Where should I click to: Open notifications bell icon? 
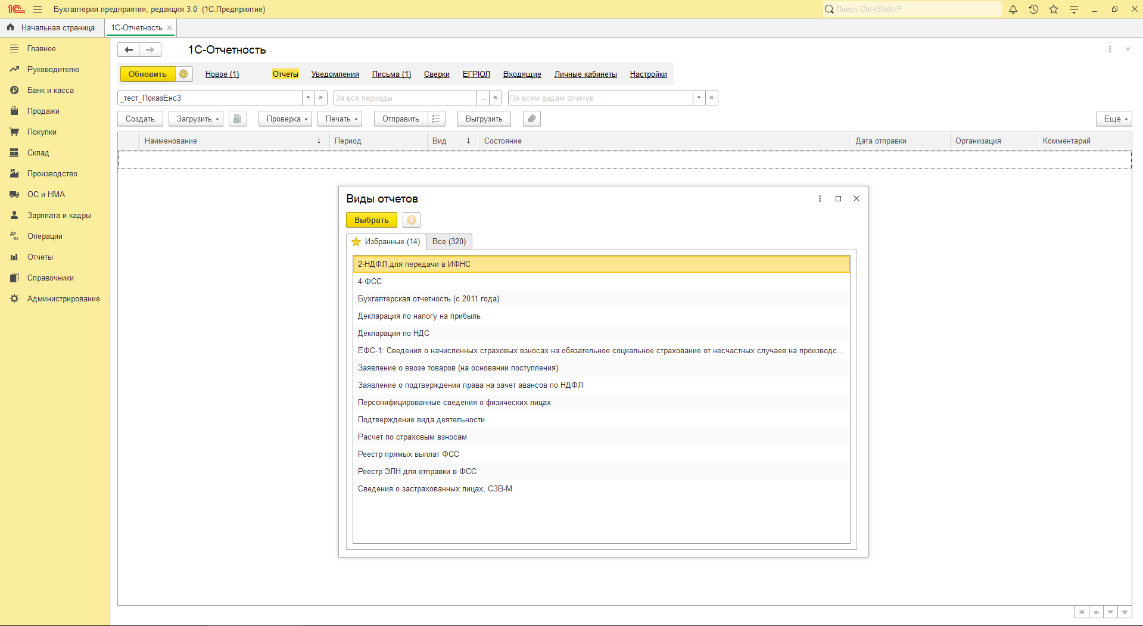(x=1013, y=9)
